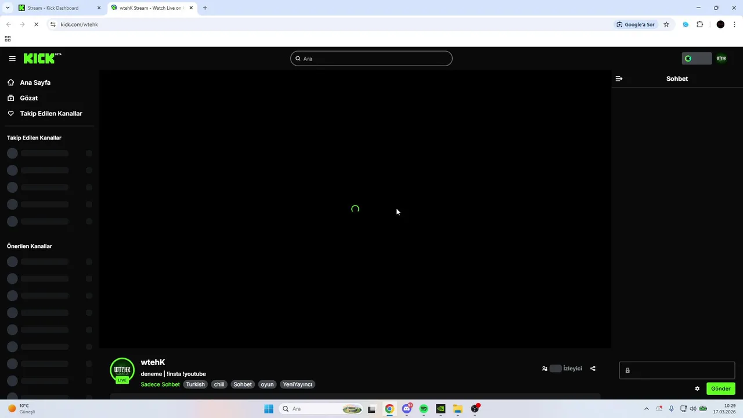Click the microphone tray icon

click(672, 409)
